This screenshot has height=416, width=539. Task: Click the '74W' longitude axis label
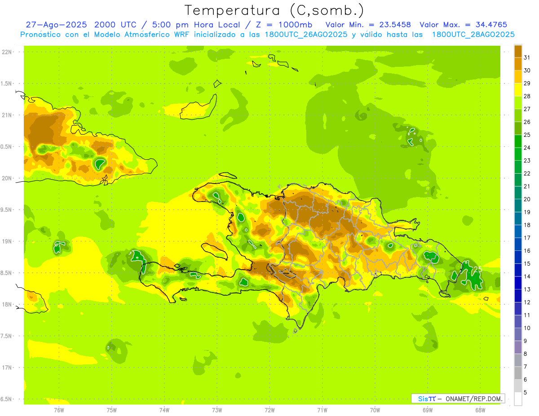164,410
